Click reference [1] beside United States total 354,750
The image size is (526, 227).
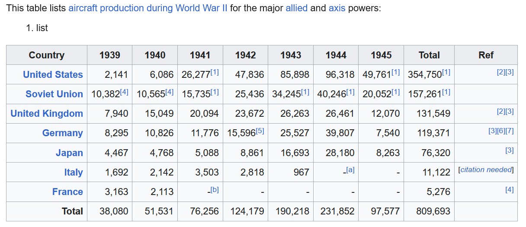[446, 72]
